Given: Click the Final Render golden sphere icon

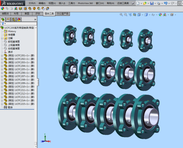Looking at the screenshot, I should coord(34,8).
